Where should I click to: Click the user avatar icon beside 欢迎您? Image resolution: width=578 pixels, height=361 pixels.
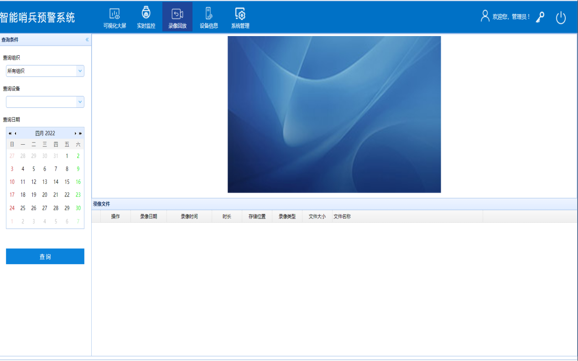[485, 16]
